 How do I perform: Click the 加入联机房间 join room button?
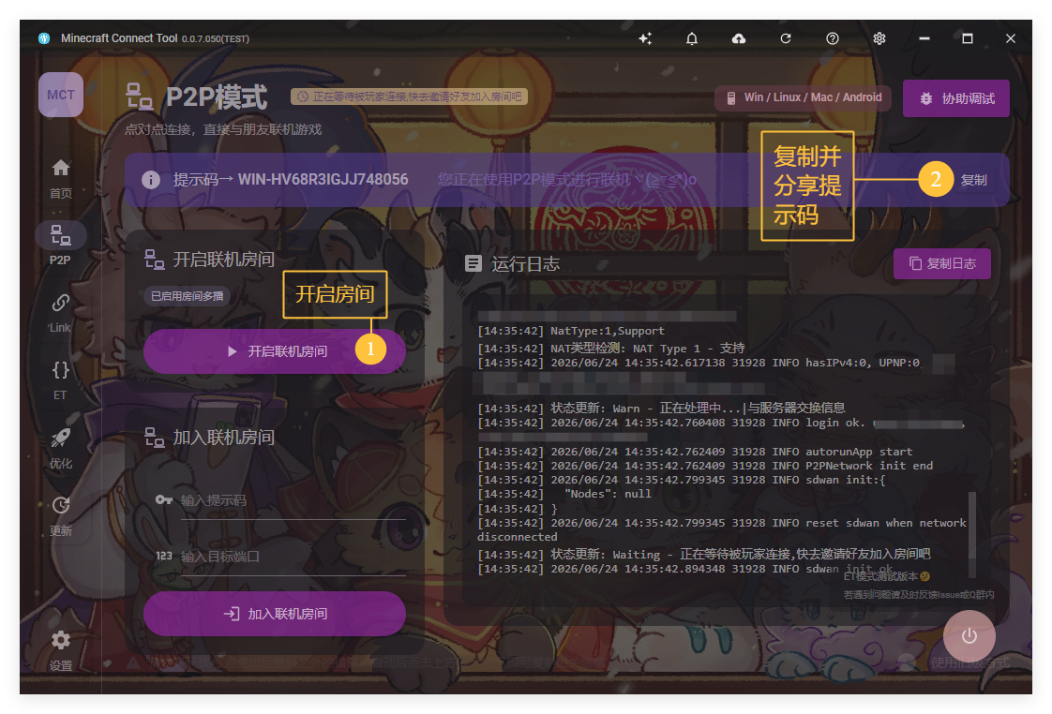275,614
